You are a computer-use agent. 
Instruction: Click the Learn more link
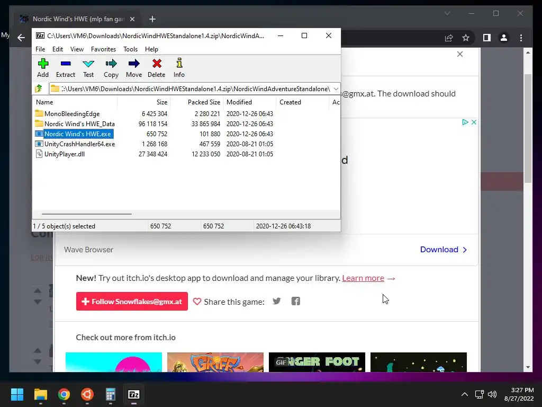363,278
